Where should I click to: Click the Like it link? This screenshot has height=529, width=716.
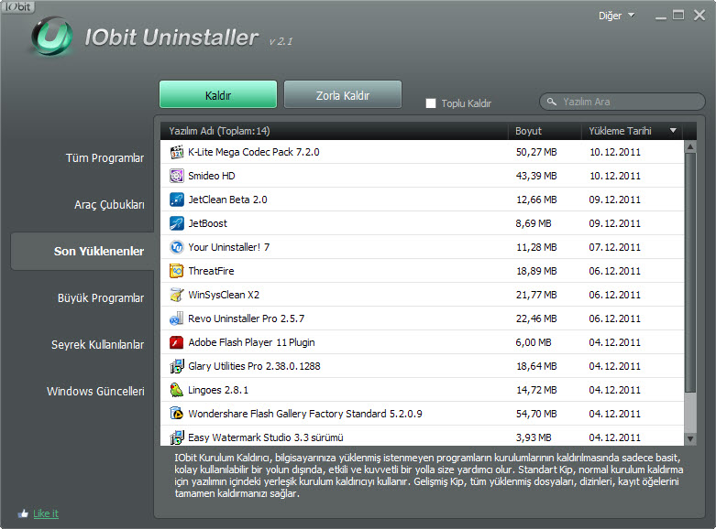46,513
